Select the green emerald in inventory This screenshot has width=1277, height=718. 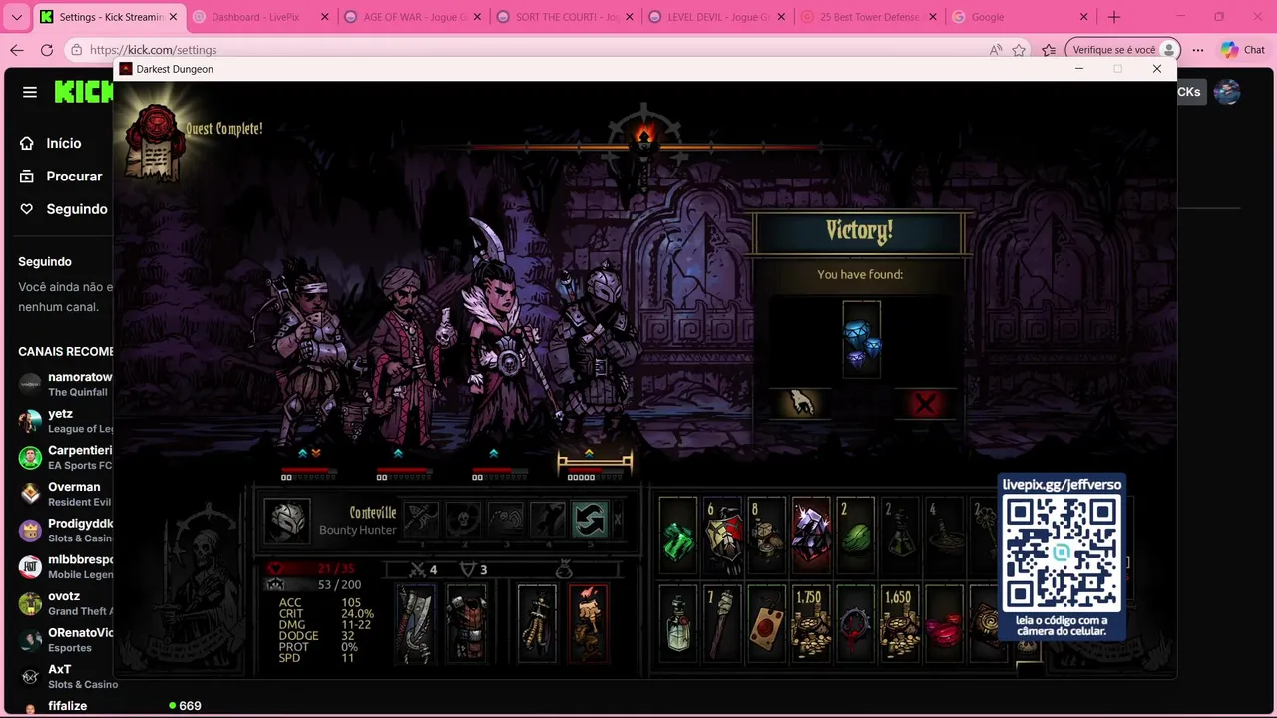[678, 536]
